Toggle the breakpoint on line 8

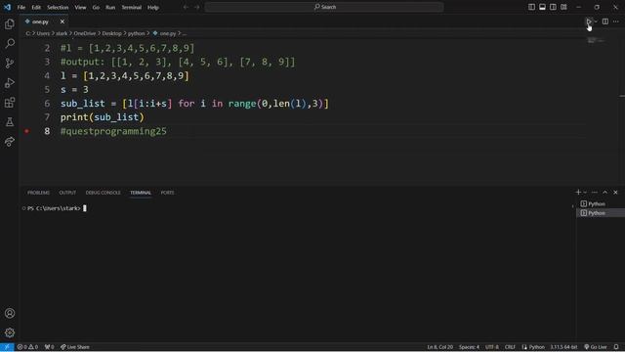[26, 131]
